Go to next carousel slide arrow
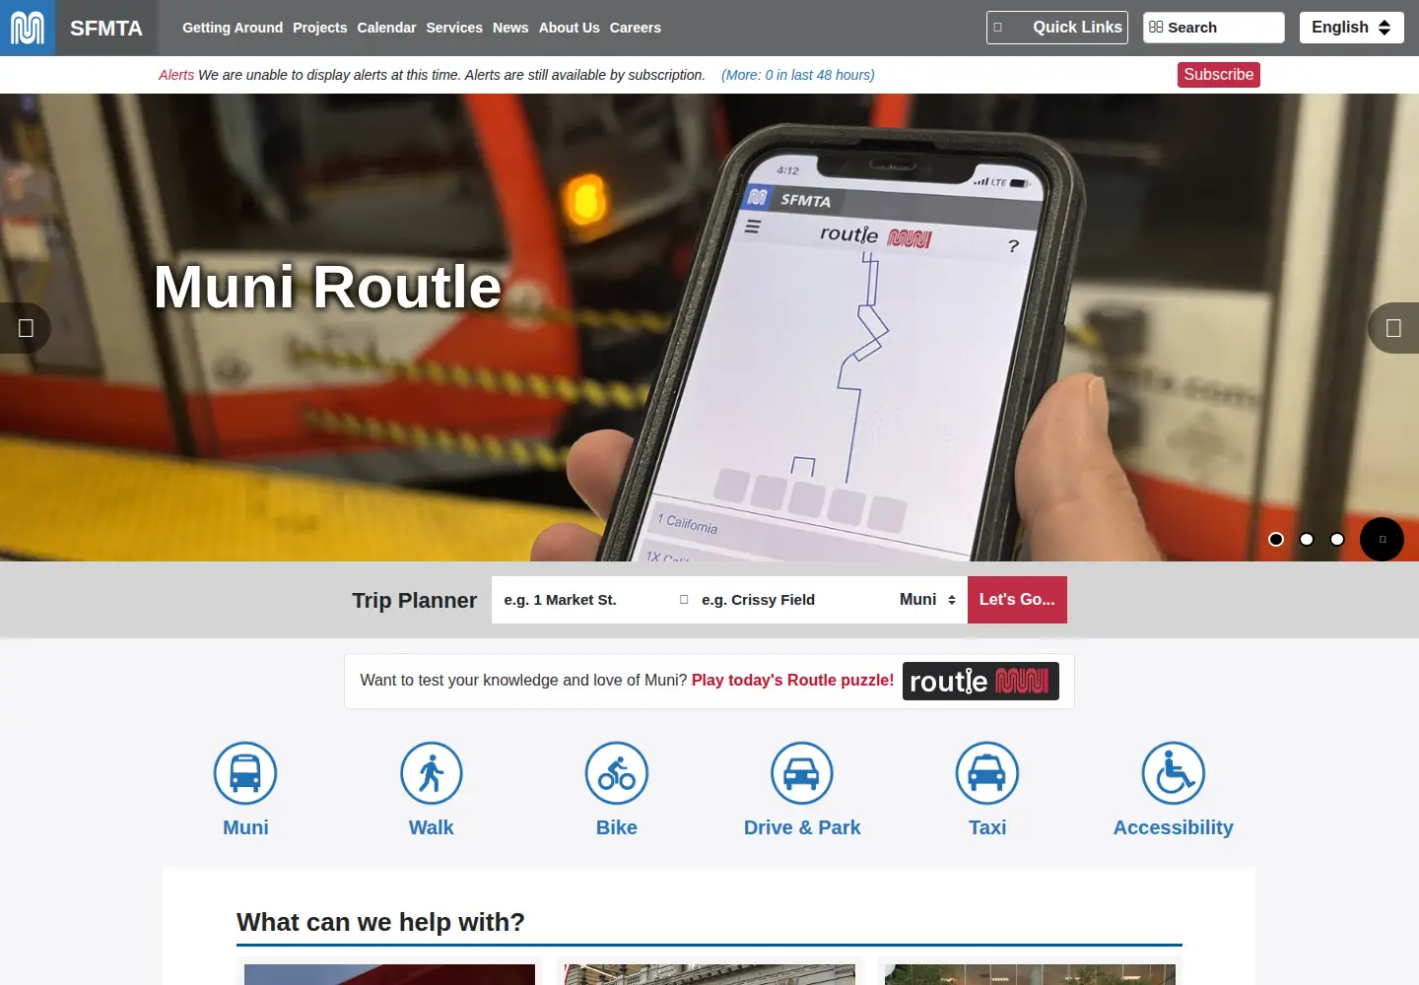The height and width of the screenshot is (985, 1419). tap(1393, 328)
